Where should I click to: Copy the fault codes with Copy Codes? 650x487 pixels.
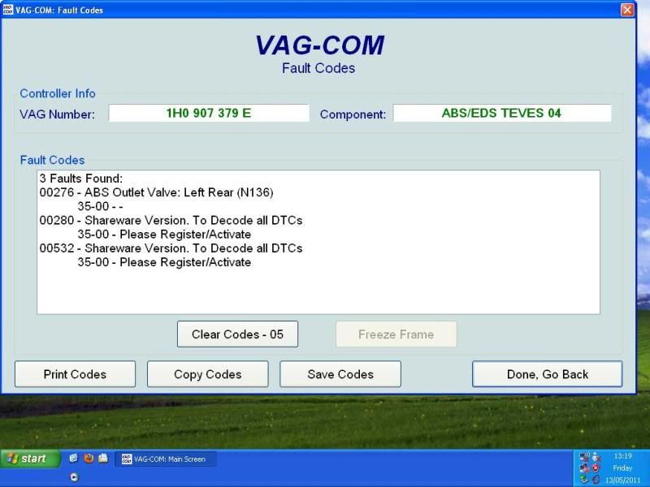[x=208, y=374]
